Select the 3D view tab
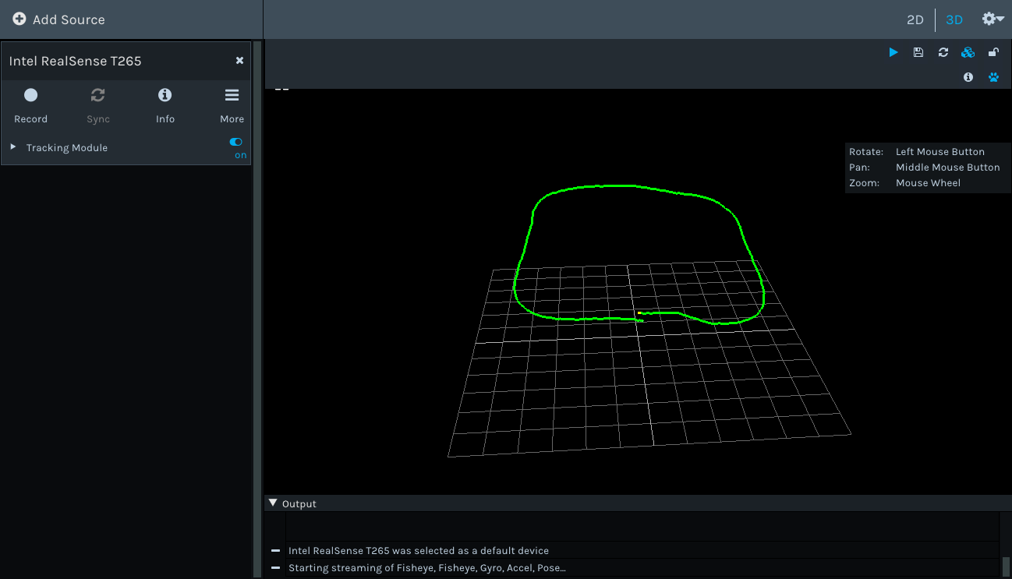Screen dimensions: 1012x579 click(954, 19)
